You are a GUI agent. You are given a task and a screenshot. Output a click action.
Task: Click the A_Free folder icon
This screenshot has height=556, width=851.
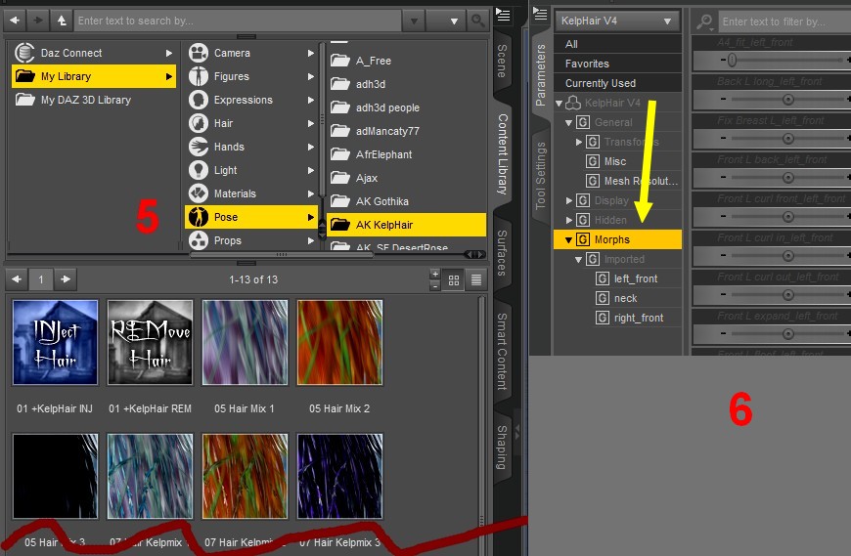(340, 61)
